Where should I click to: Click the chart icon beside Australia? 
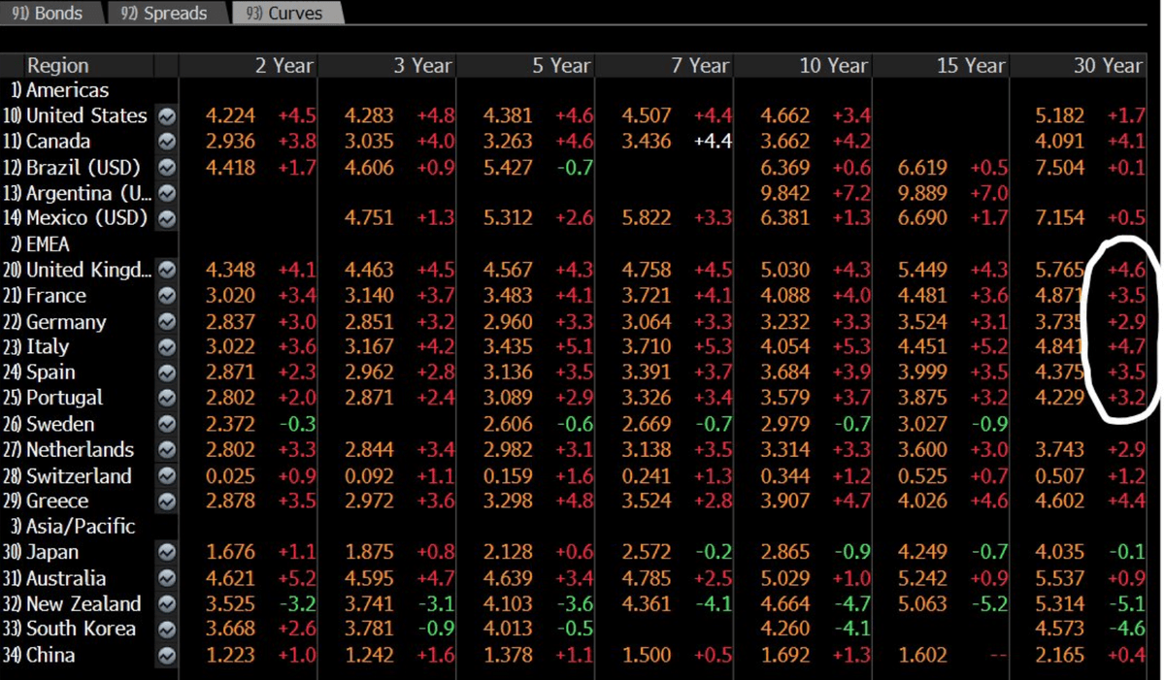(167, 579)
